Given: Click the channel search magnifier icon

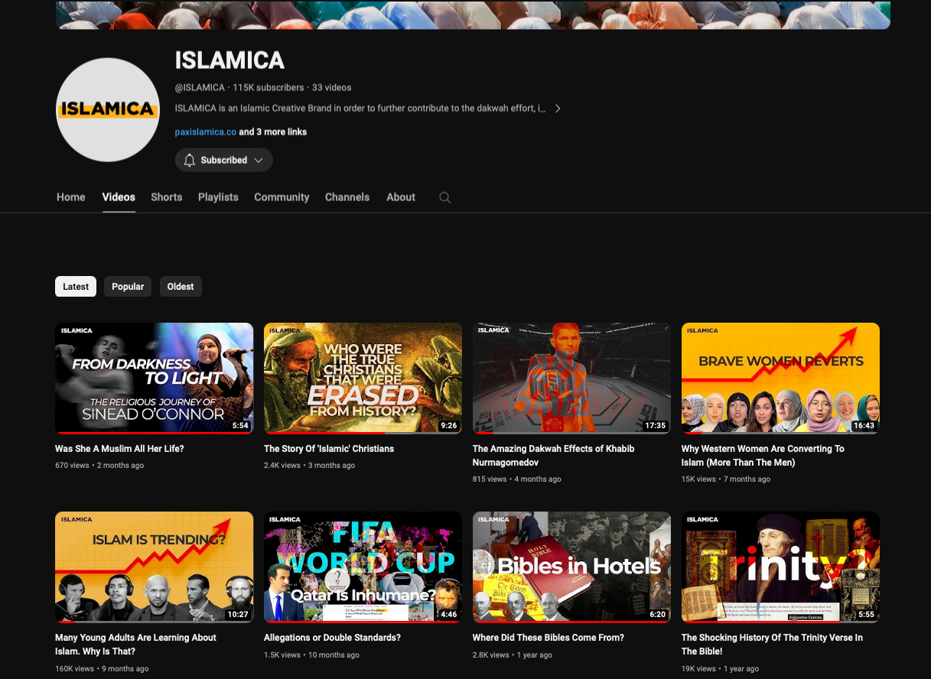Looking at the screenshot, I should point(444,197).
